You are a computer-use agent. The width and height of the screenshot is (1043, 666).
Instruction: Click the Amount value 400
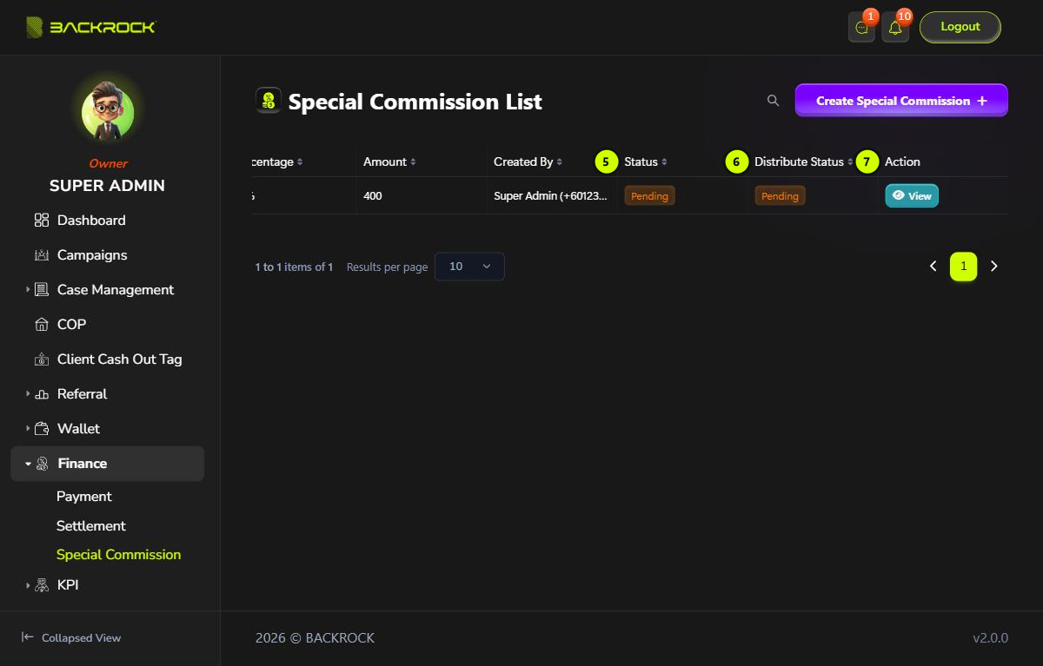click(373, 196)
